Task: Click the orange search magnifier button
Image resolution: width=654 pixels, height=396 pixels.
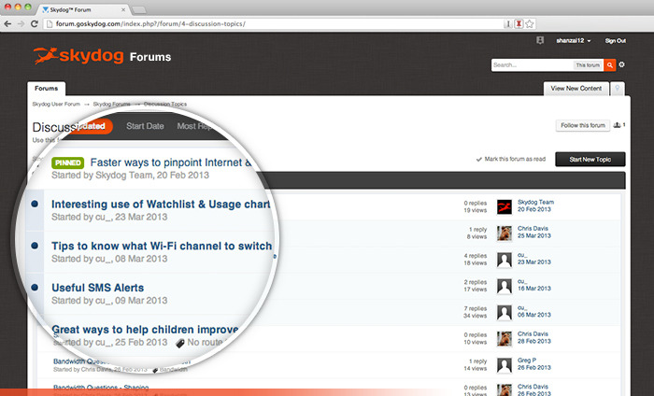Action: coord(610,65)
